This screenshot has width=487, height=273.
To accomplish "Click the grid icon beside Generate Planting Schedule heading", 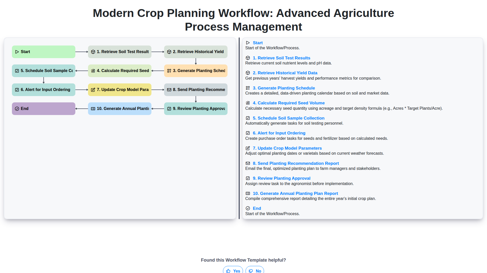I will pyautogui.click(x=248, y=88).
